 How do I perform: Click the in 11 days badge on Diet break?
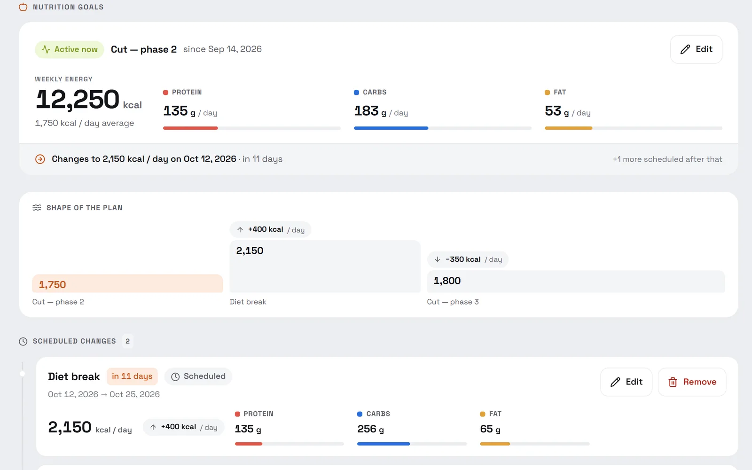pyautogui.click(x=132, y=376)
